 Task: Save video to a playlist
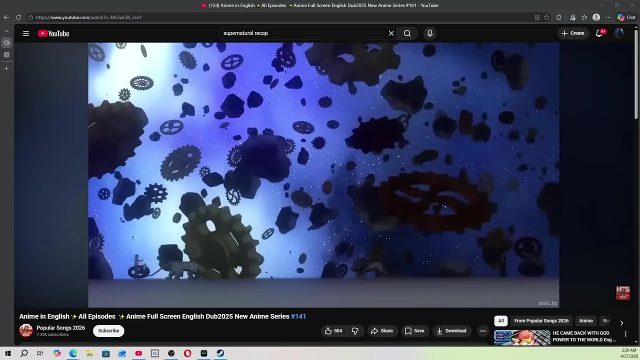(x=415, y=331)
